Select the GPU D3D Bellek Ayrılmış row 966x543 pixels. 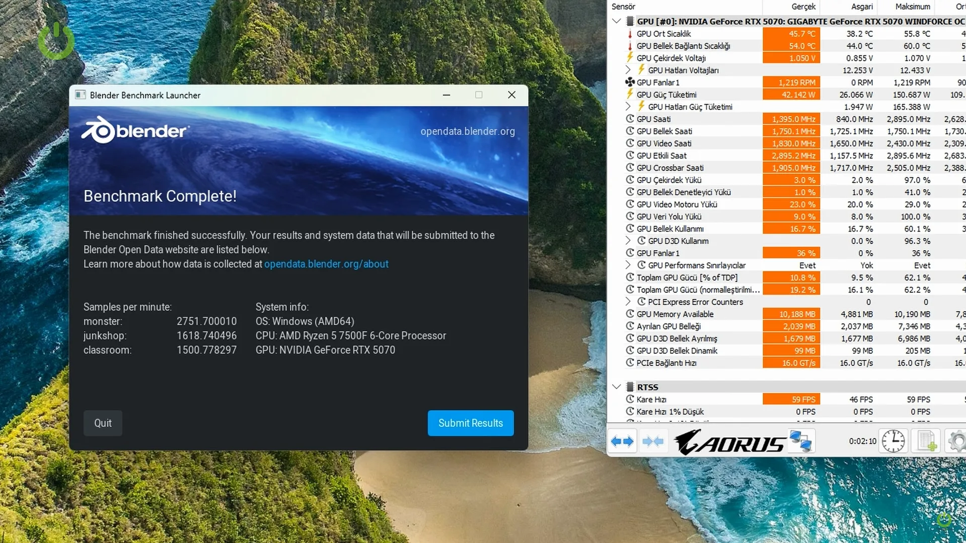[787, 338]
